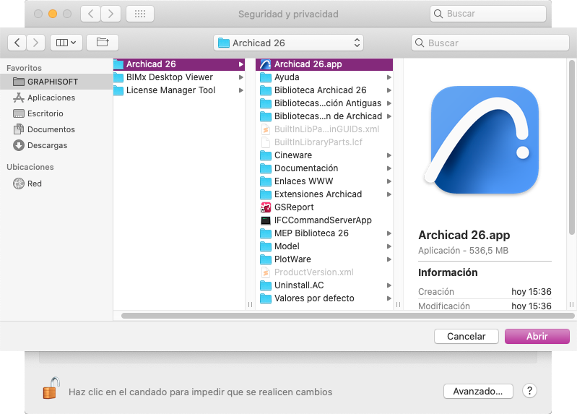Open the view mode dropdown
This screenshot has height=414, width=577.
click(x=66, y=43)
